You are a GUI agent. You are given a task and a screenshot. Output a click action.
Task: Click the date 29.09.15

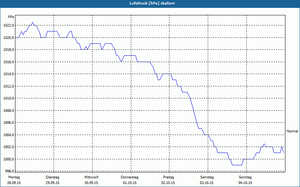[52, 183]
